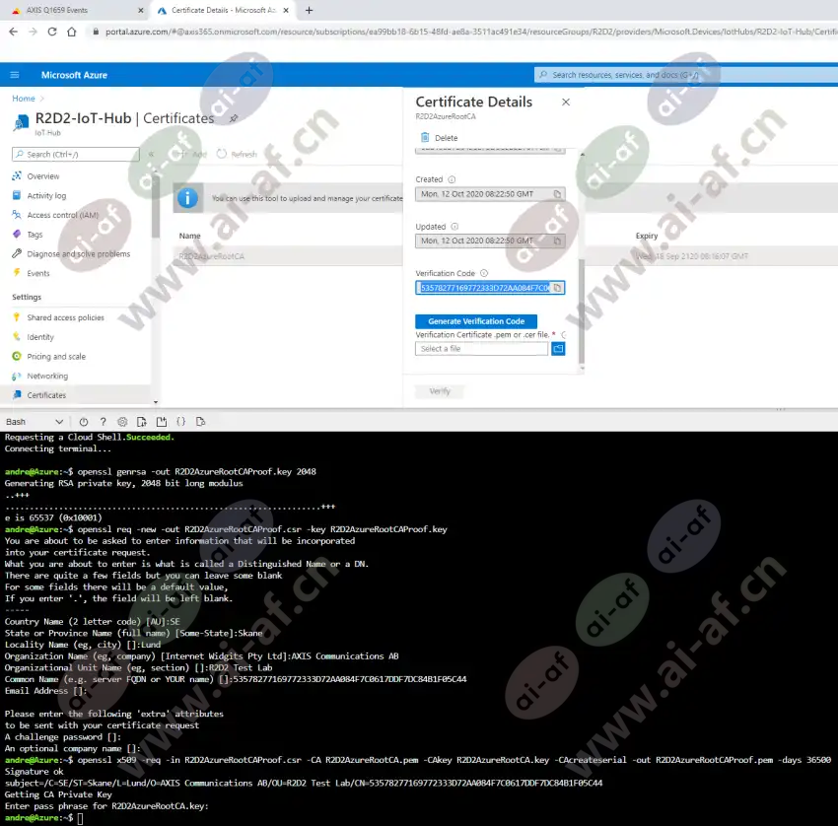The image size is (838, 826).
Task: Open Access control (IAM)
Action: tap(62, 215)
